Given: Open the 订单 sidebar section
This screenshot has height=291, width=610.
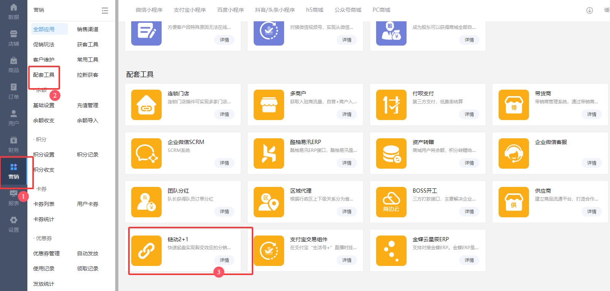Looking at the screenshot, I should [x=14, y=92].
